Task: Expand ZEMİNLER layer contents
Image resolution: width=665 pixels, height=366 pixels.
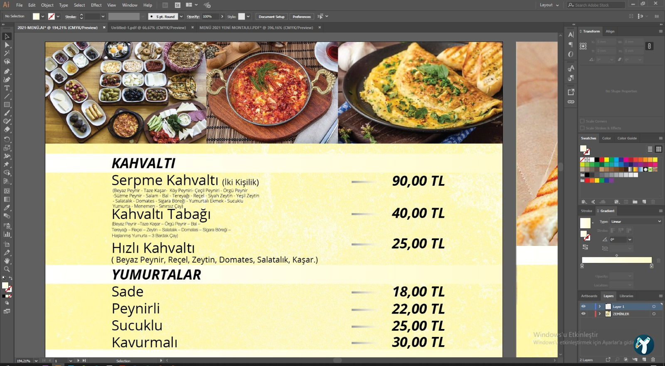Action: point(600,314)
